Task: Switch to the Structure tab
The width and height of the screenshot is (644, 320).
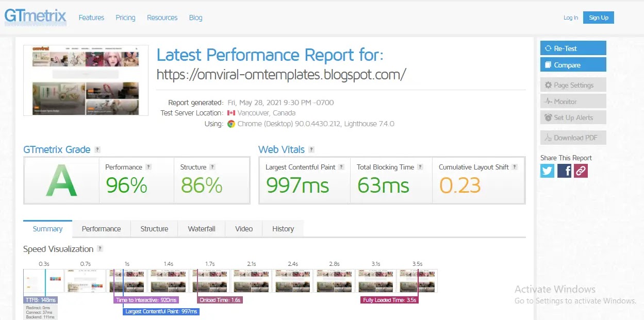Action: pyautogui.click(x=154, y=229)
